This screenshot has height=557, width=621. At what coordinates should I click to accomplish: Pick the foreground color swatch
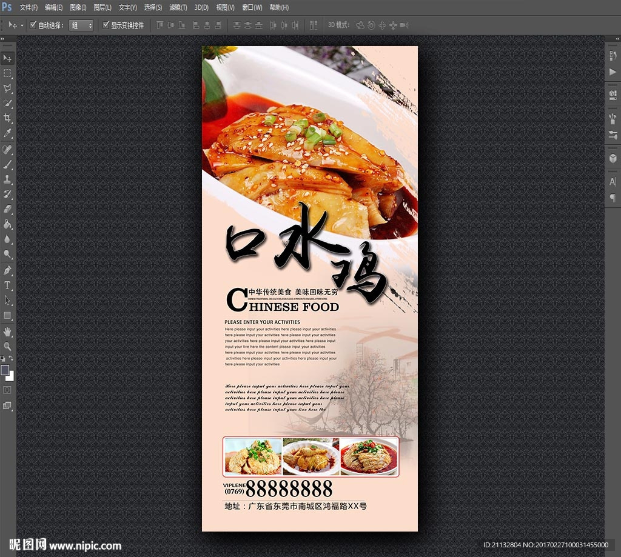coord(5,370)
